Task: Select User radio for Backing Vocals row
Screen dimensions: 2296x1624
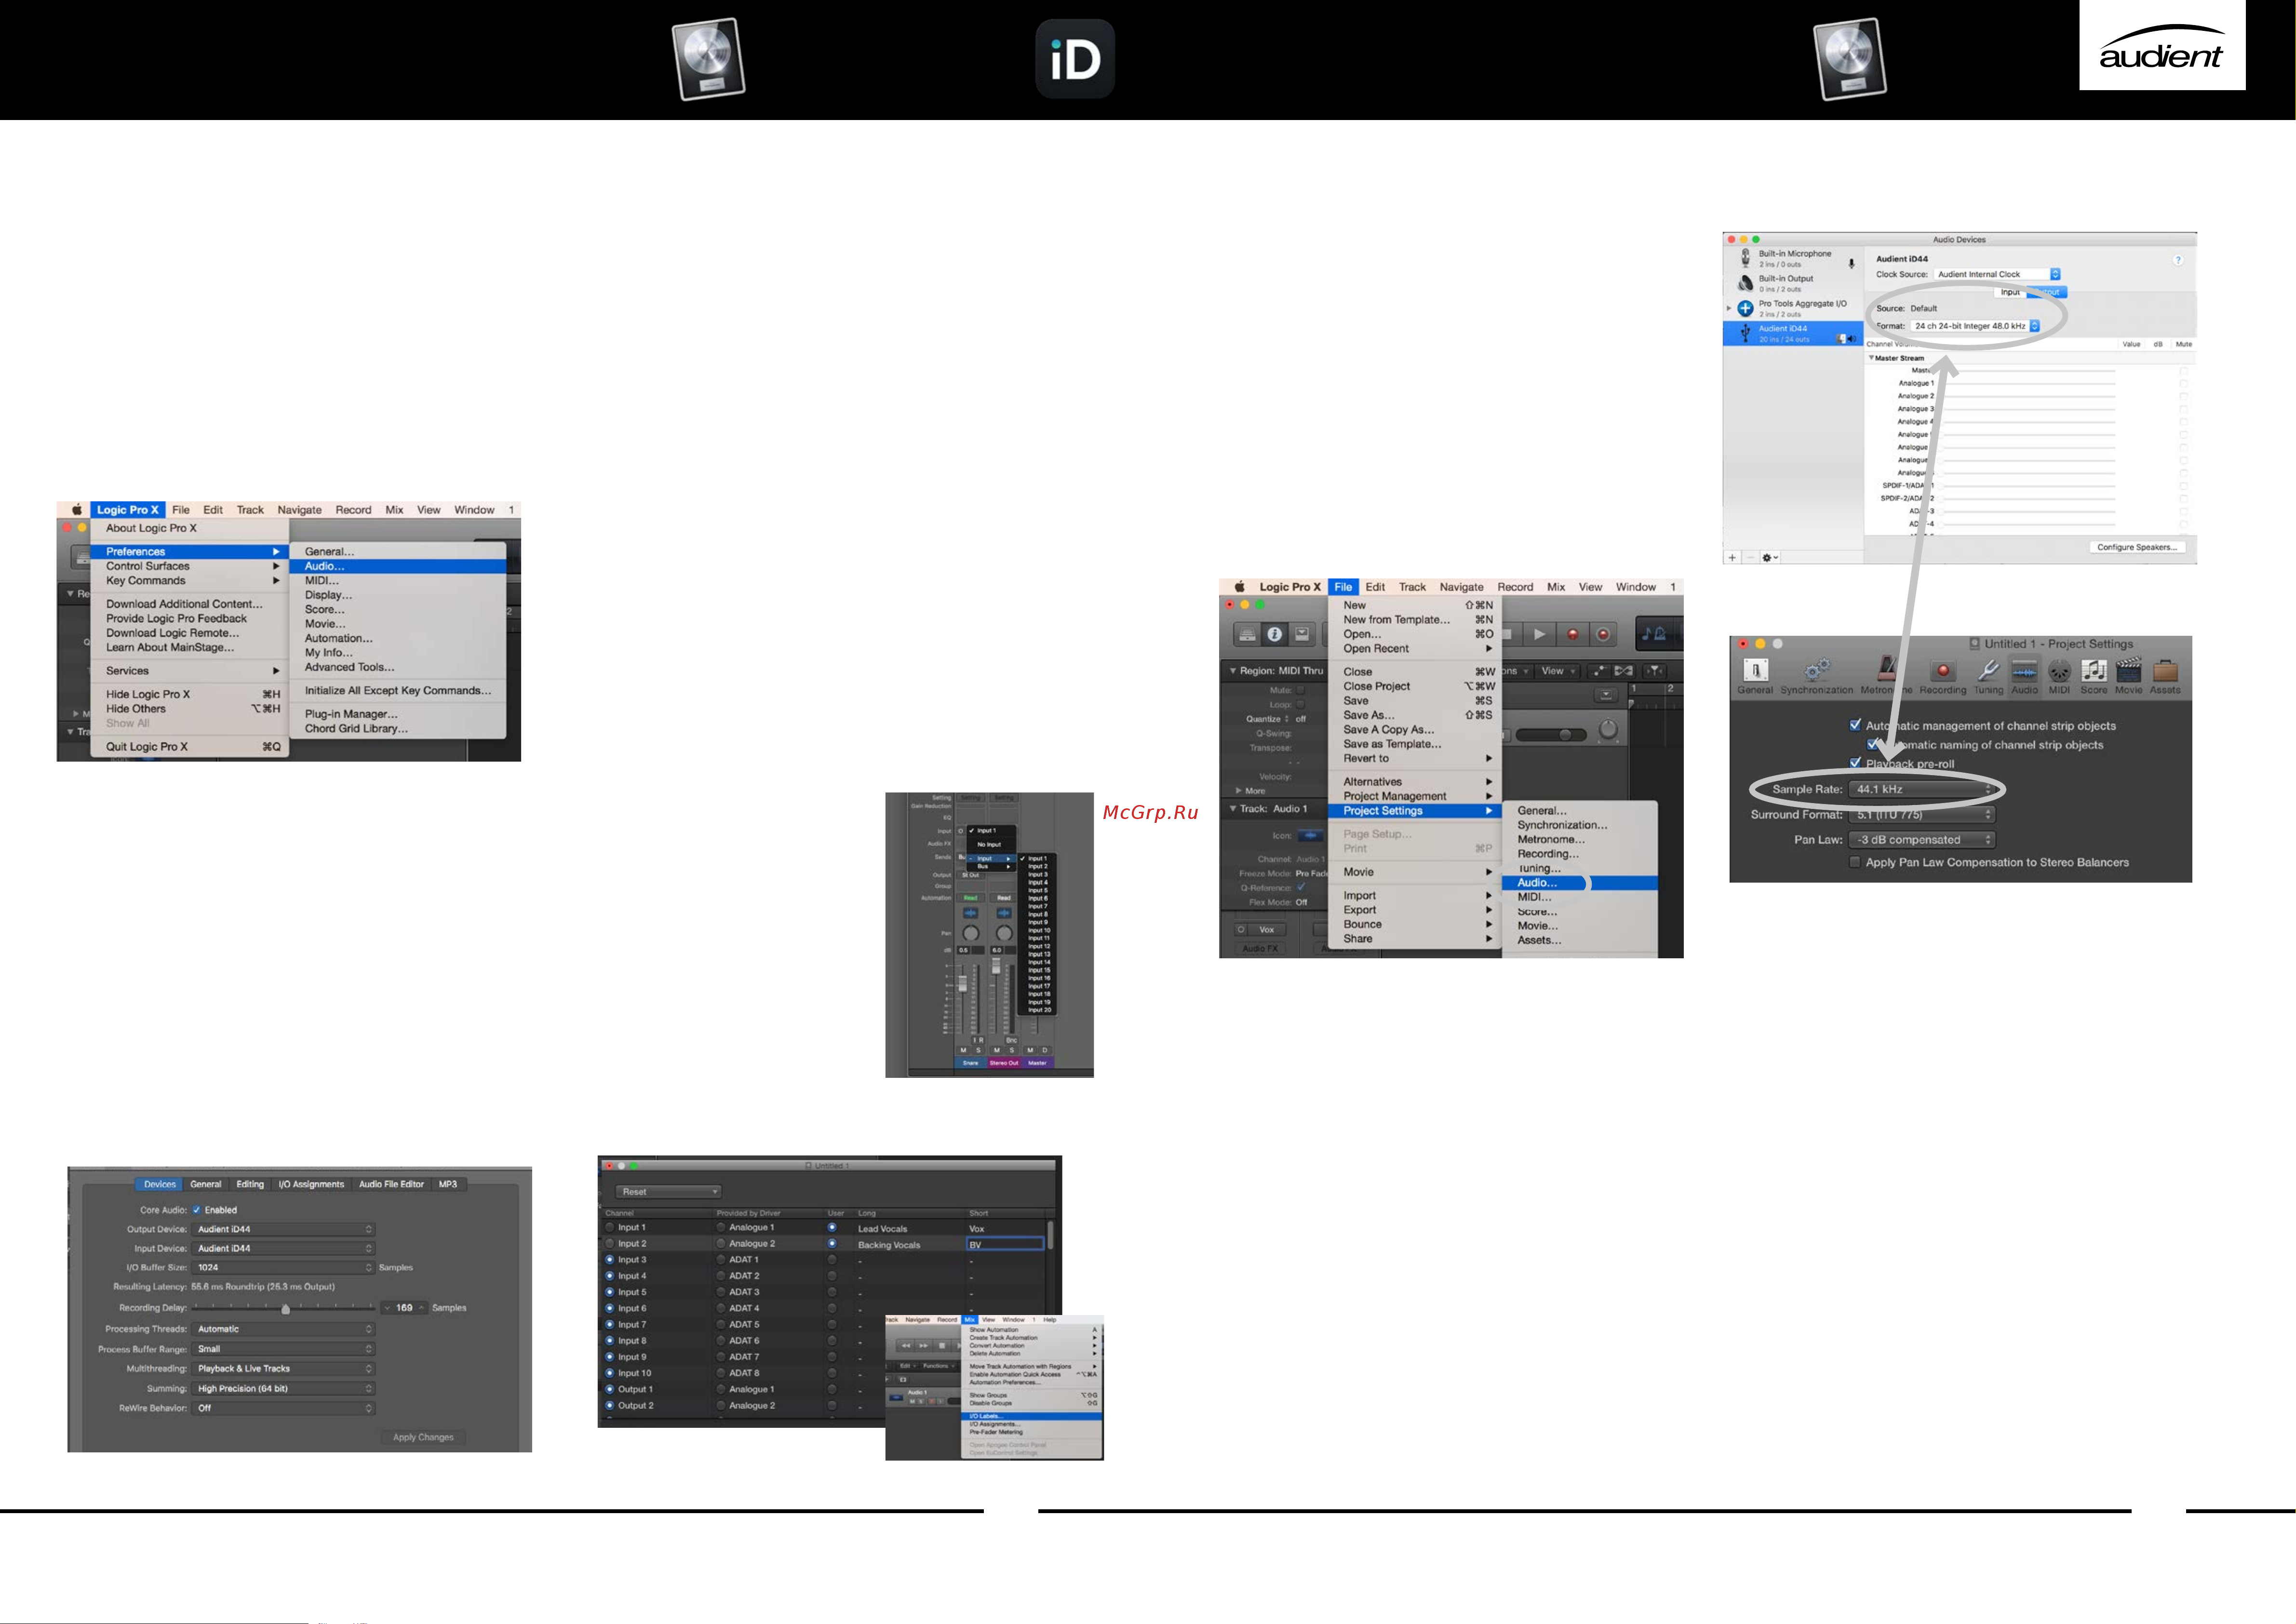Action: pyautogui.click(x=832, y=1243)
